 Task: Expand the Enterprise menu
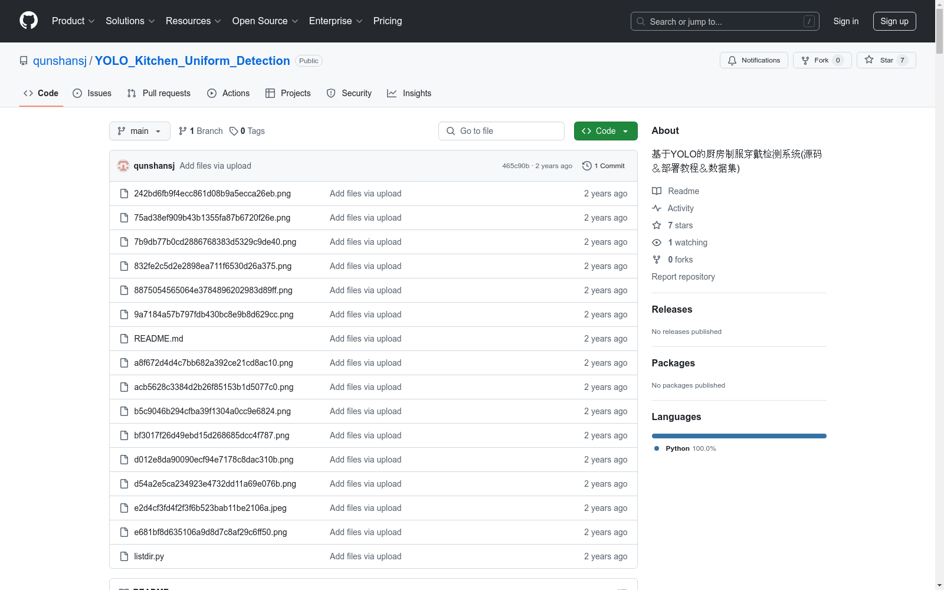click(x=336, y=21)
